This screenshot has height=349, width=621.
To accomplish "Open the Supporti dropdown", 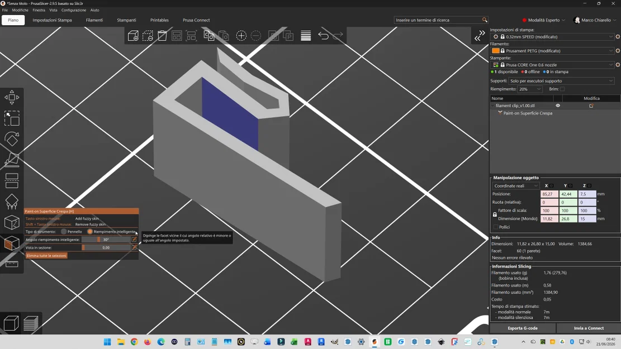I will [561, 81].
